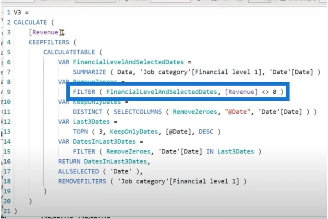Select KeepOnlyDates on line 13
This screenshot has width=328, height=219.
tap(134, 132)
